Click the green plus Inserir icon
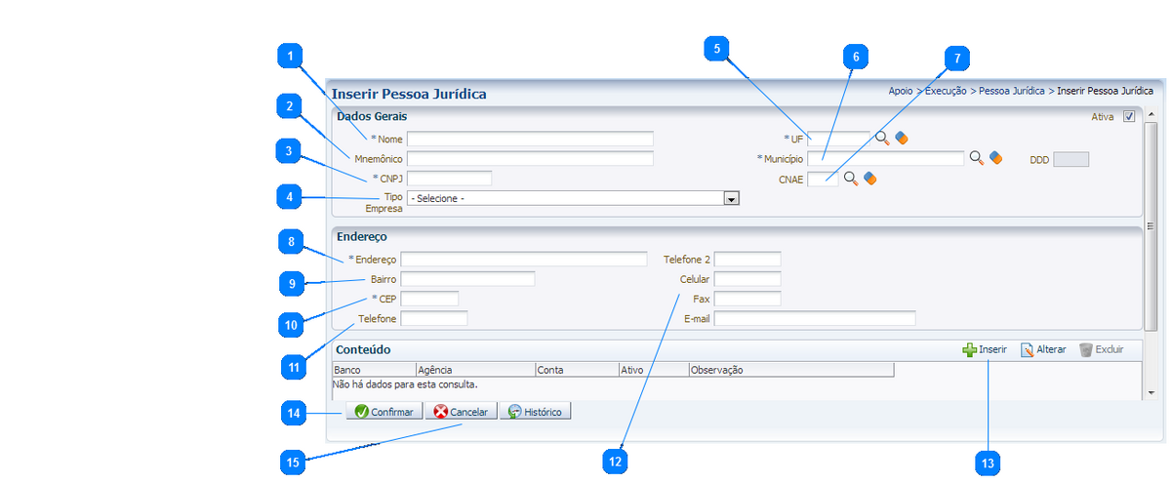Viewport: 1171px width, 483px height. (969, 349)
